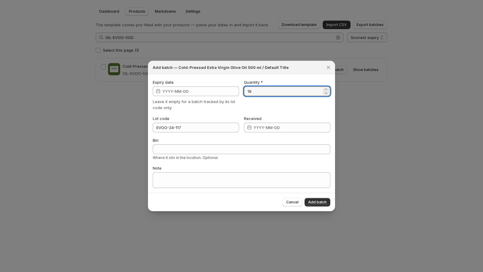Click the Note text area

(241, 180)
